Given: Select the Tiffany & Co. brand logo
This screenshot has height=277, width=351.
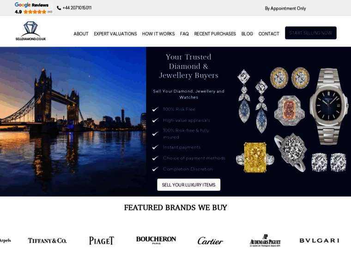Looking at the screenshot, I should coord(47,241).
